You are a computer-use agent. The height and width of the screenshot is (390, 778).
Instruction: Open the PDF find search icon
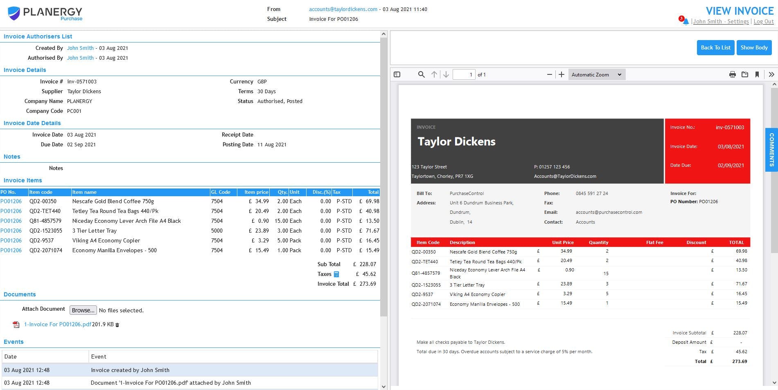[x=421, y=74]
